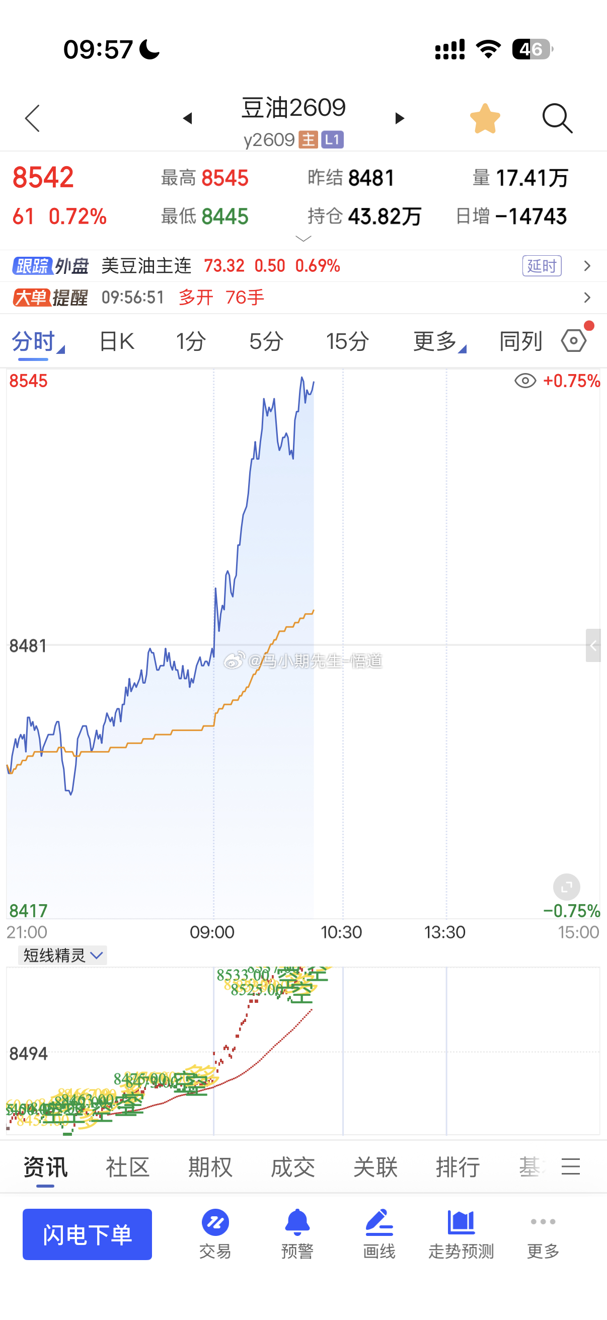Open 美豆油主连 tracking quote row

[x=303, y=266]
